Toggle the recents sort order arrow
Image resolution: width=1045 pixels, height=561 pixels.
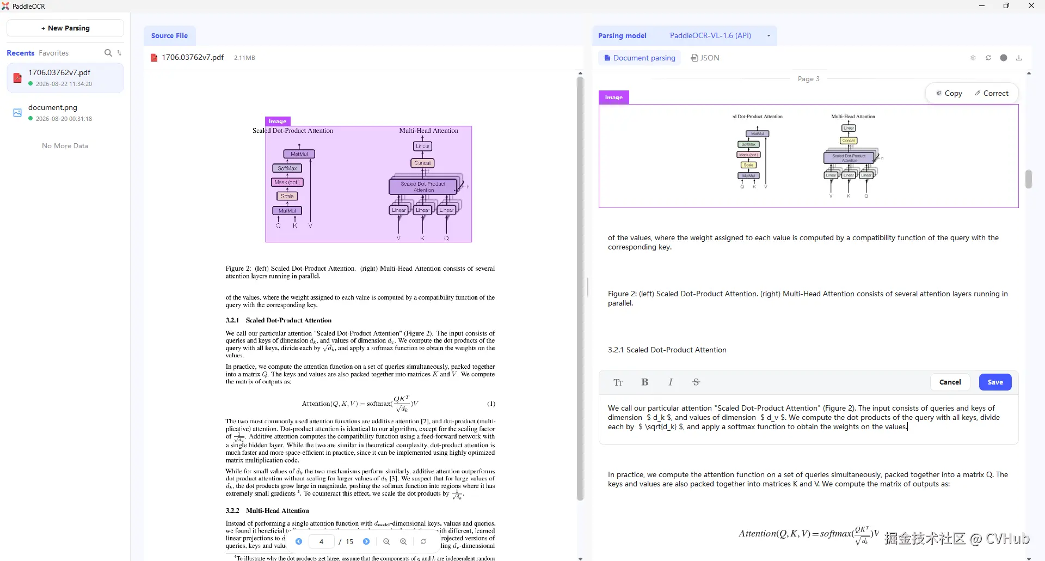[119, 53]
